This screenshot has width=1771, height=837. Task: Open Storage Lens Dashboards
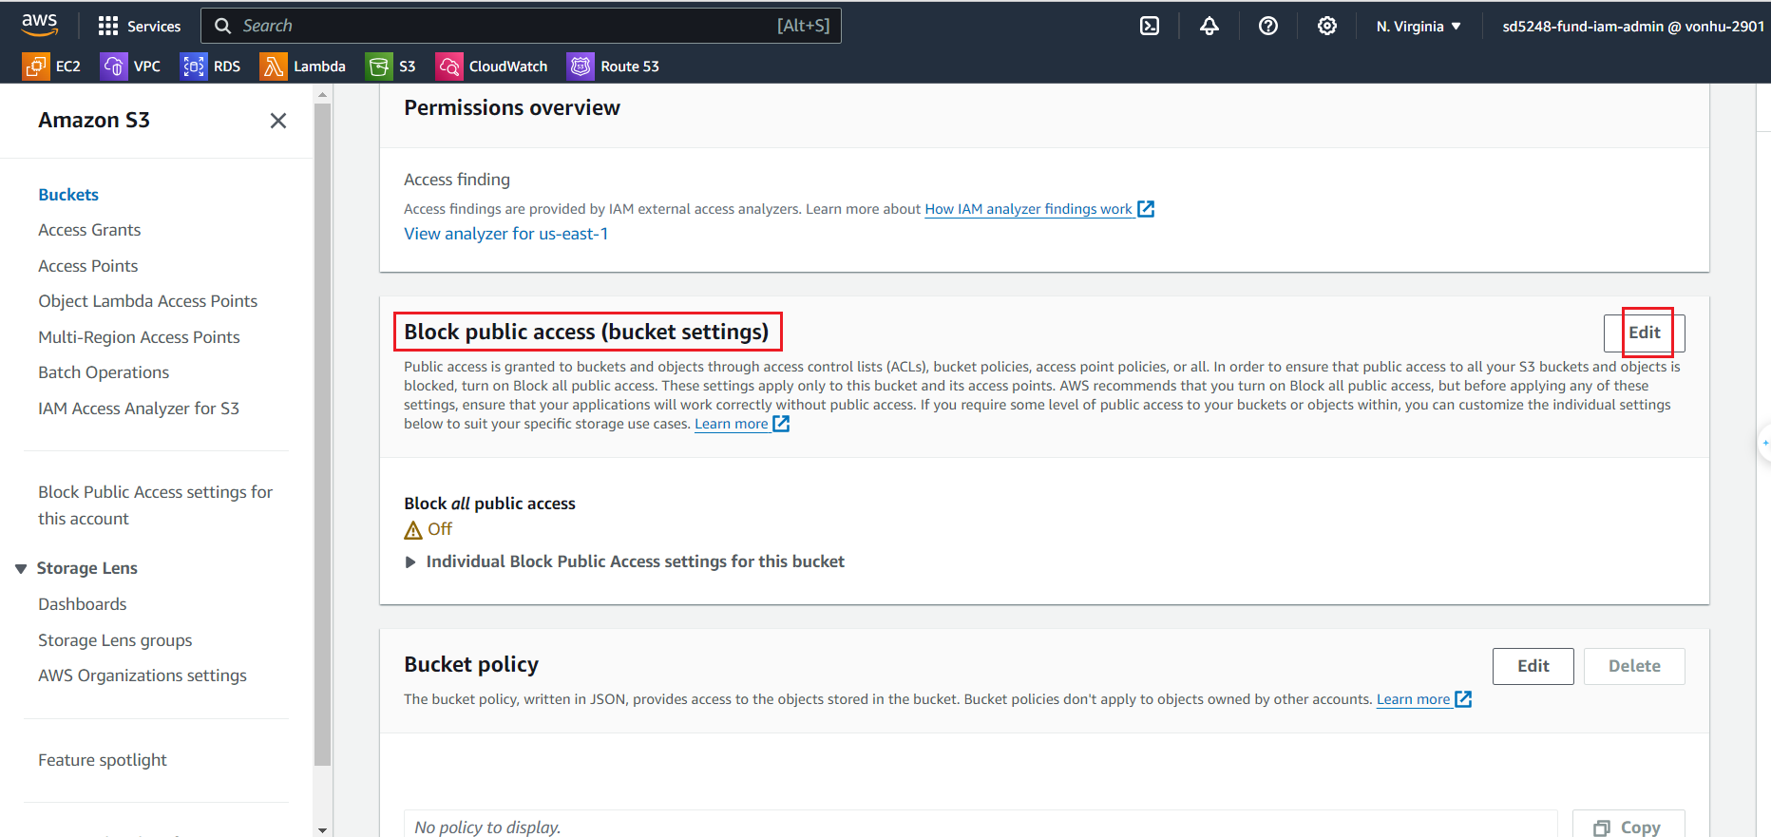pyautogui.click(x=83, y=604)
